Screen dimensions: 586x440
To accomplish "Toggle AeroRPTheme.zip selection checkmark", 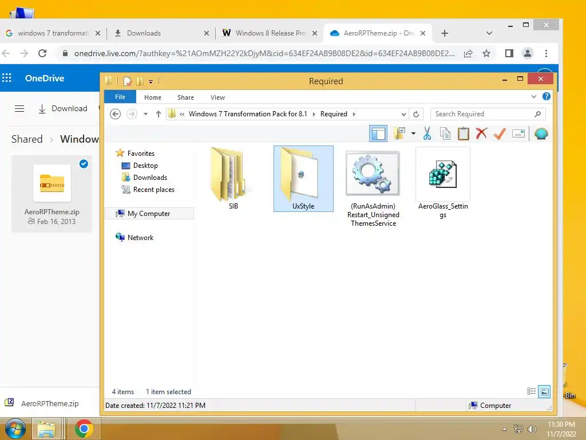I will tap(84, 164).
